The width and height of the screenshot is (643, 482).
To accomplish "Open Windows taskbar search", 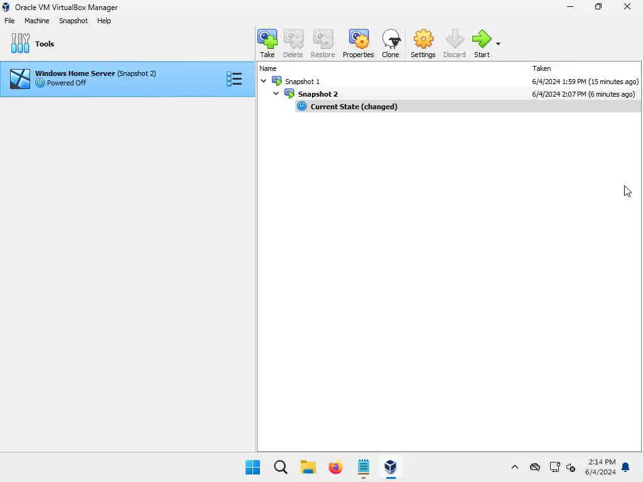I will click(281, 467).
